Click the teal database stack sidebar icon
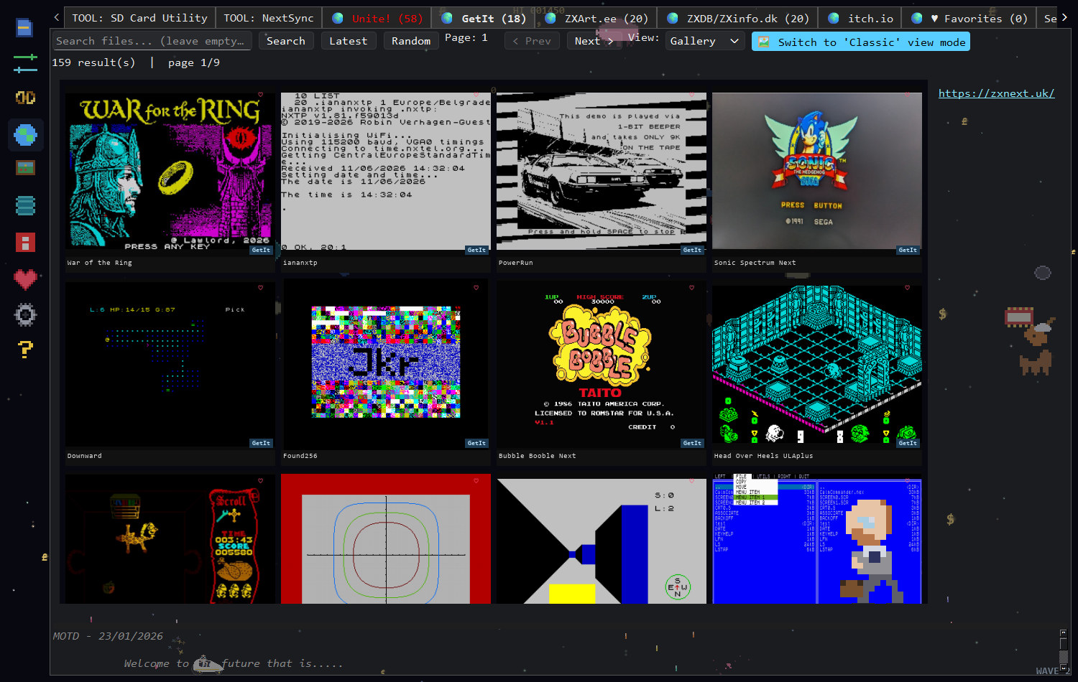Image resolution: width=1078 pixels, height=682 pixels. (25, 206)
